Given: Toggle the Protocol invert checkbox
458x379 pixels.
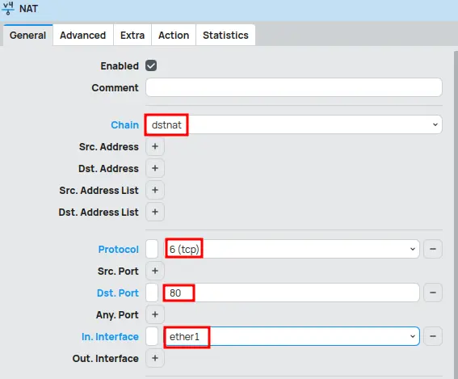Looking at the screenshot, I should point(152,249).
